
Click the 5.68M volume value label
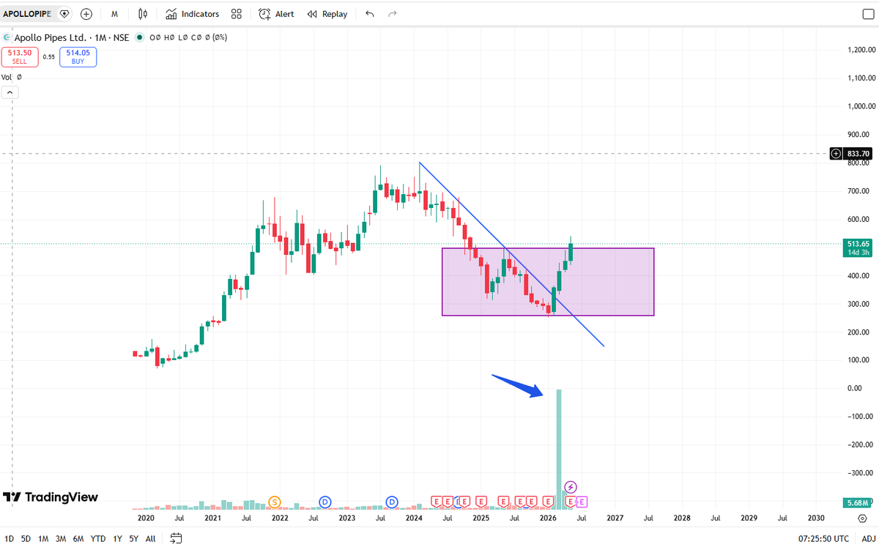[857, 503]
